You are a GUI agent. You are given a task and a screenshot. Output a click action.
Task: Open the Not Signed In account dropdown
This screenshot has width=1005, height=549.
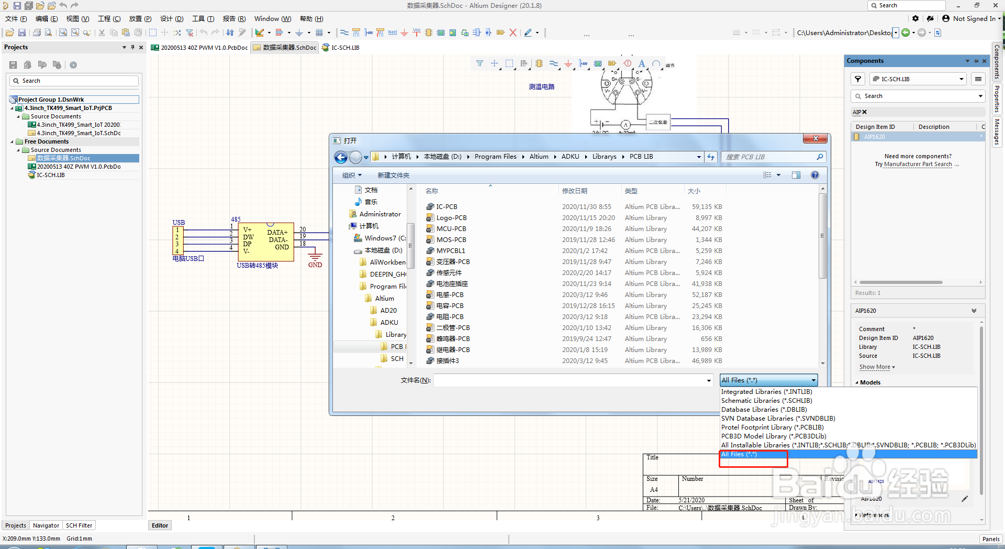point(971,18)
